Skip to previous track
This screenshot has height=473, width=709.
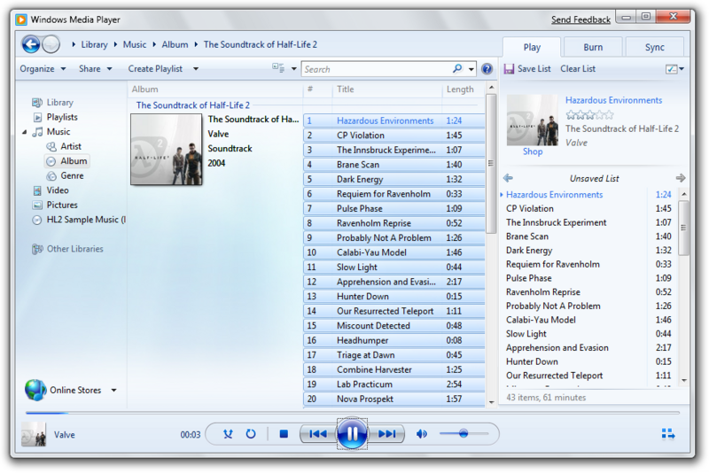pos(318,434)
